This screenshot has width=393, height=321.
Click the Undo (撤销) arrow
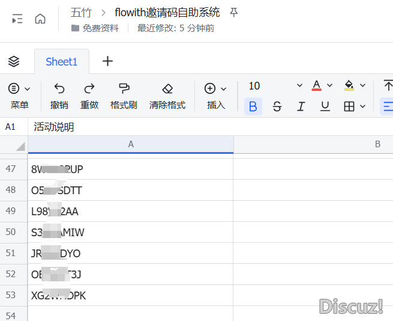coord(59,88)
